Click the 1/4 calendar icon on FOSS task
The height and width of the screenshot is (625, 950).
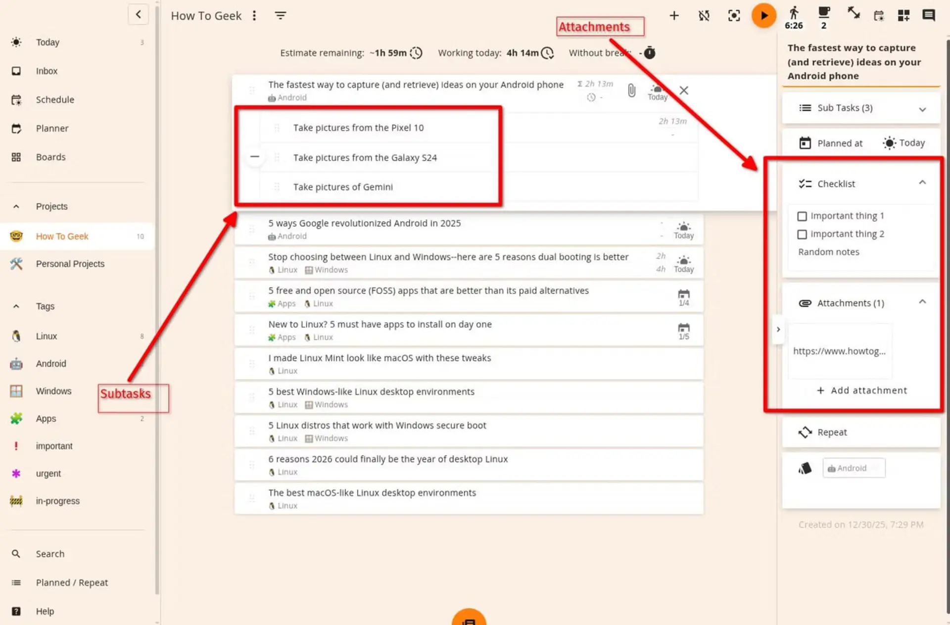point(683,297)
